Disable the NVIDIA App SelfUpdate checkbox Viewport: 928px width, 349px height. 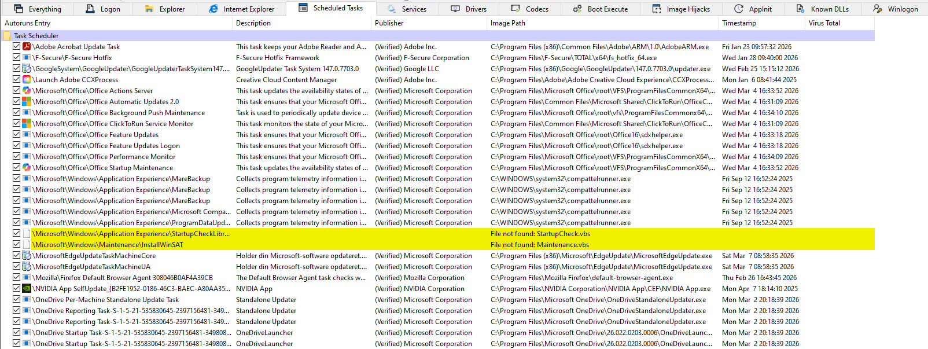[16, 288]
